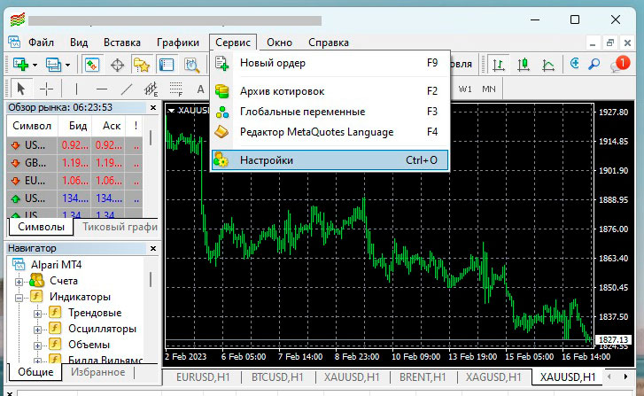Expand the Счета tree node
Image resolution: width=644 pixels, height=396 pixels.
point(20,282)
